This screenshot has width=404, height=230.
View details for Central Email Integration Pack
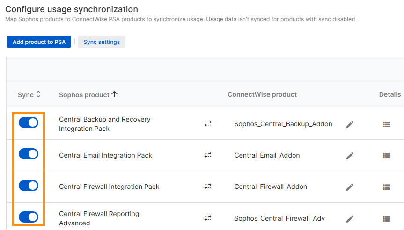click(386, 156)
